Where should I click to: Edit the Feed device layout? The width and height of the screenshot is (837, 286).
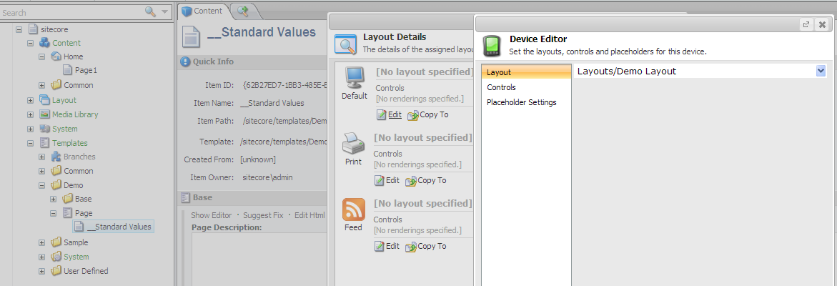tap(387, 246)
